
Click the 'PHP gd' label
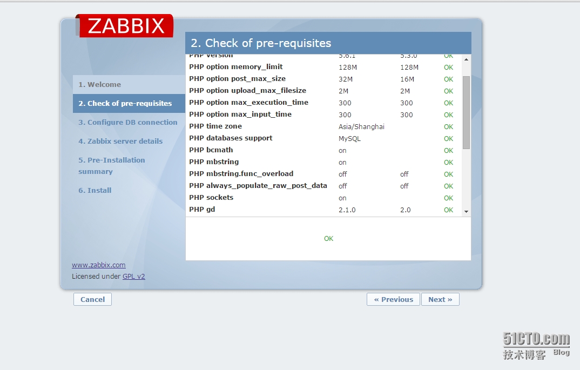click(x=202, y=209)
